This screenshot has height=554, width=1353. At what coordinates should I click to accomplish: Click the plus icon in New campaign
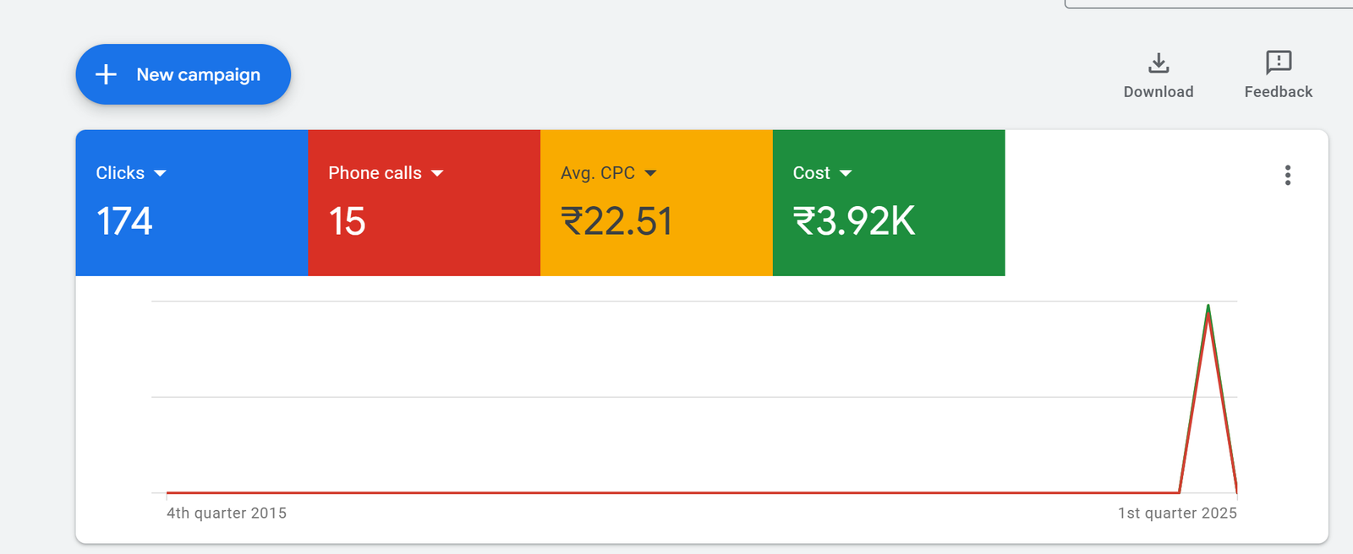tap(106, 74)
